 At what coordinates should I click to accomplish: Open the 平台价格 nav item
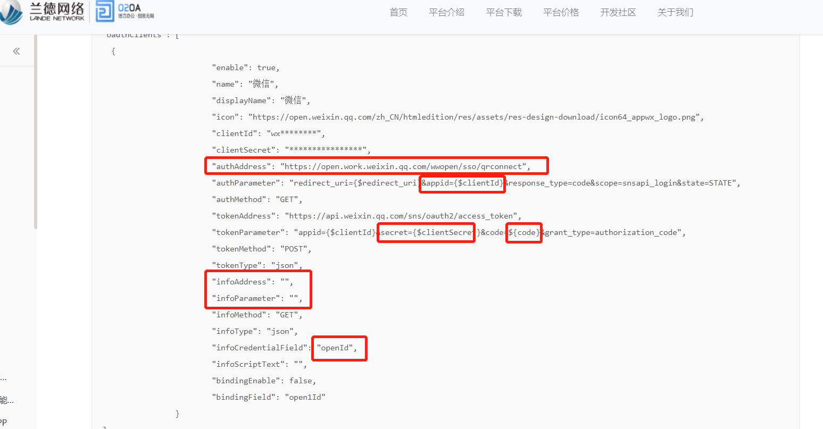tap(561, 12)
